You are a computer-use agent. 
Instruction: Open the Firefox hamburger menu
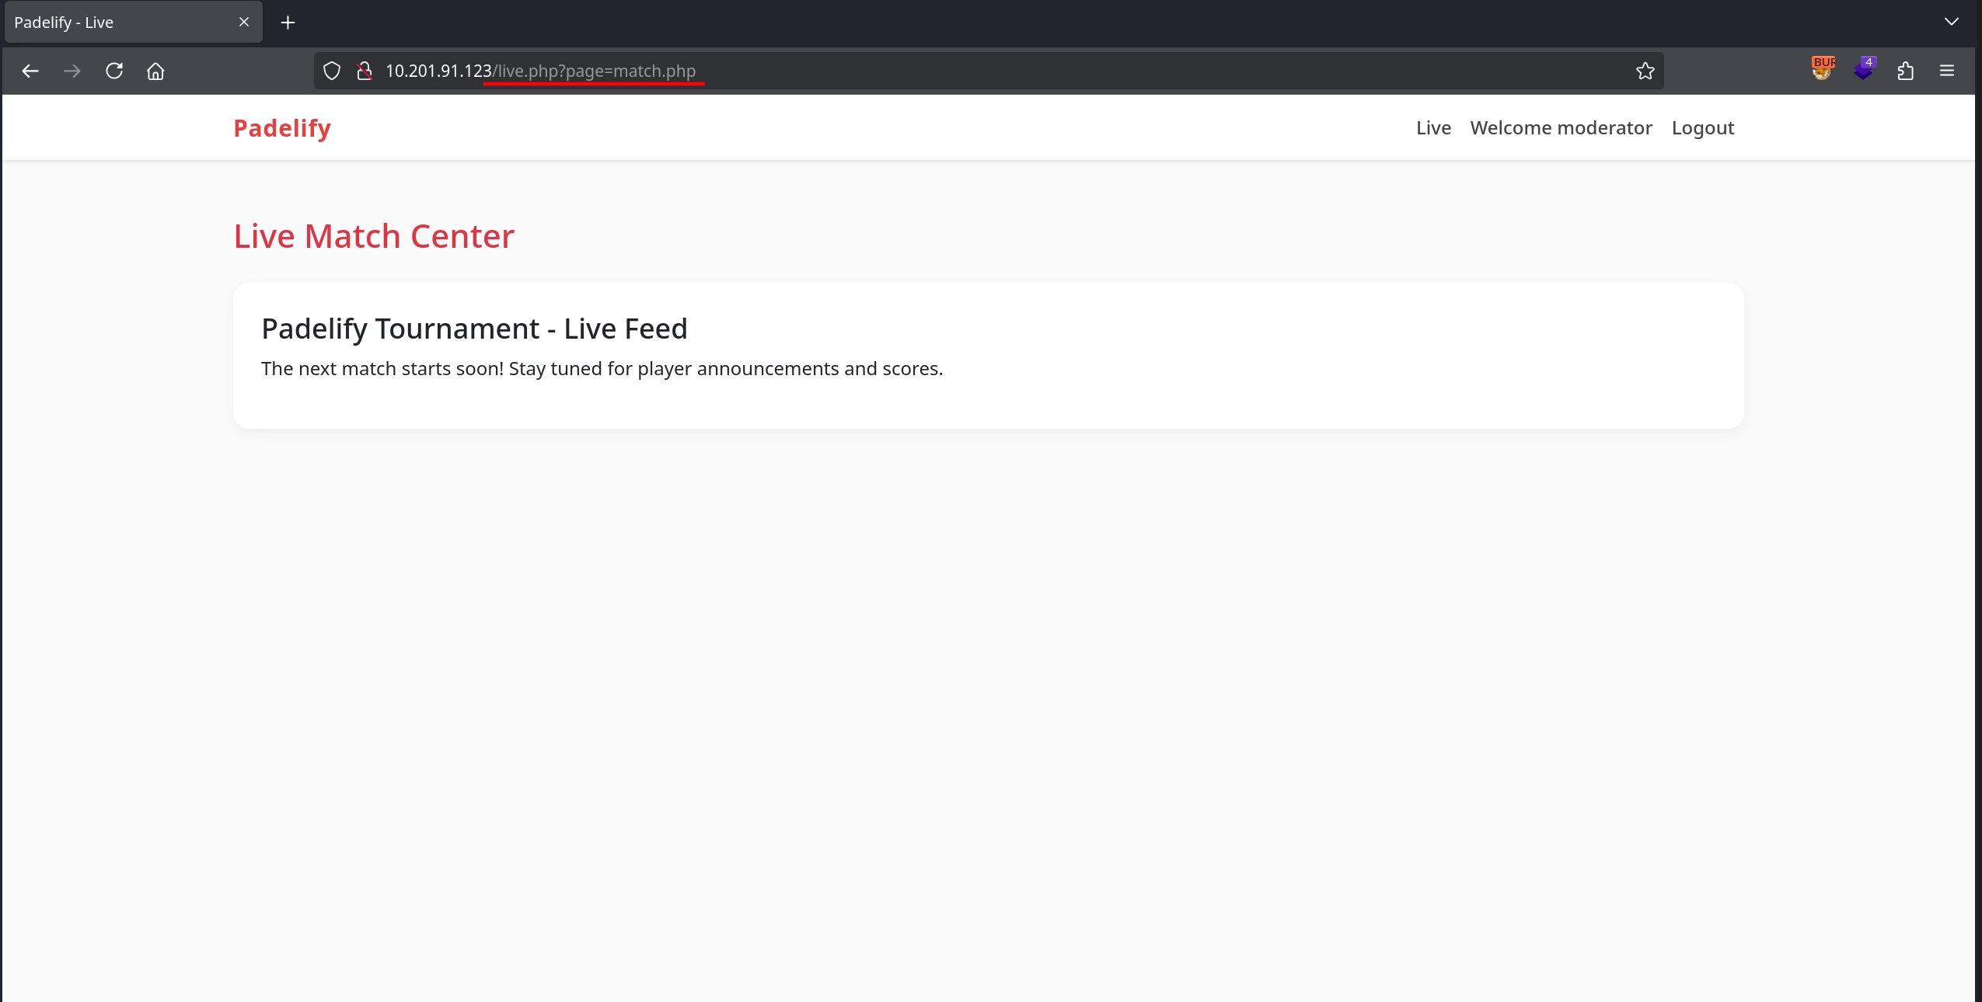coord(1947,71)
